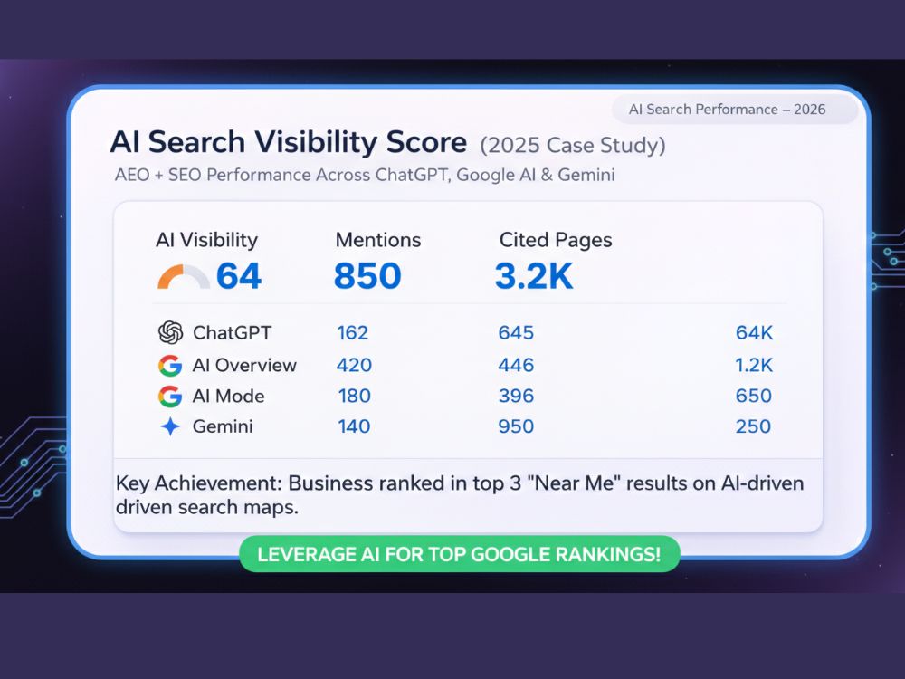Click the ChatGPT row label

pos(232,333)
